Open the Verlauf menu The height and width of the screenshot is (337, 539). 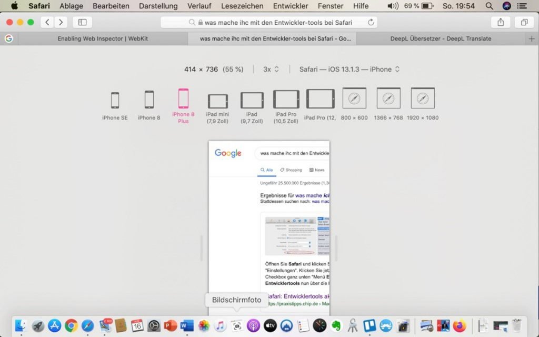click(199, 6)
